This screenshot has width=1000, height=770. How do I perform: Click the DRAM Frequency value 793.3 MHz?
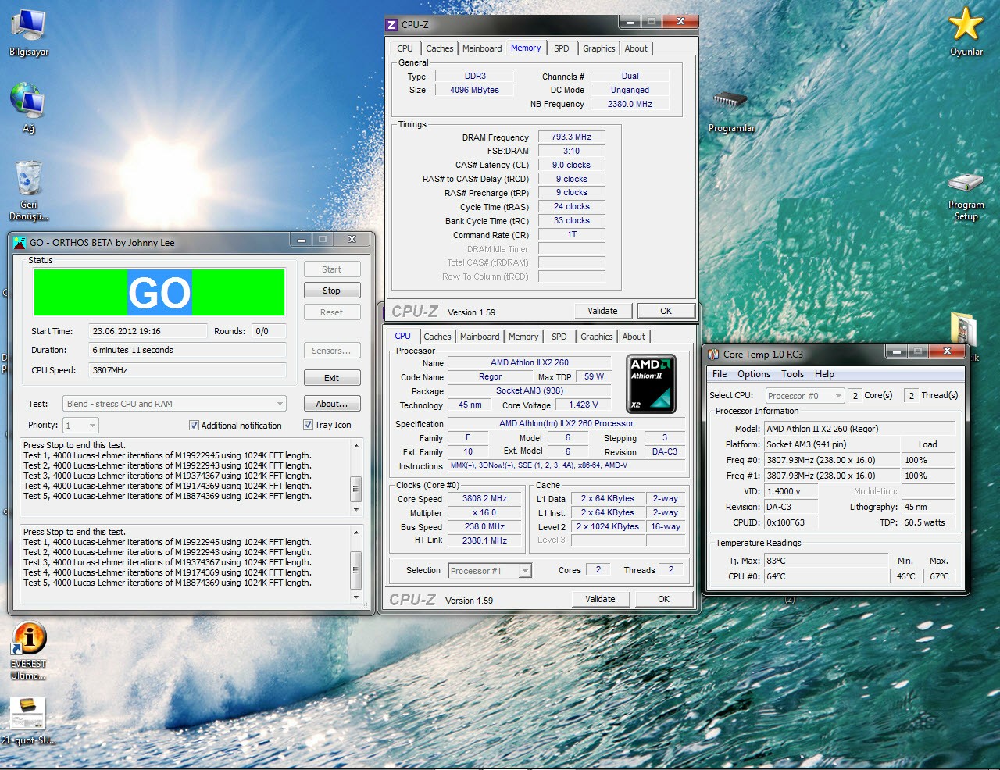click(x=571, y=137)
